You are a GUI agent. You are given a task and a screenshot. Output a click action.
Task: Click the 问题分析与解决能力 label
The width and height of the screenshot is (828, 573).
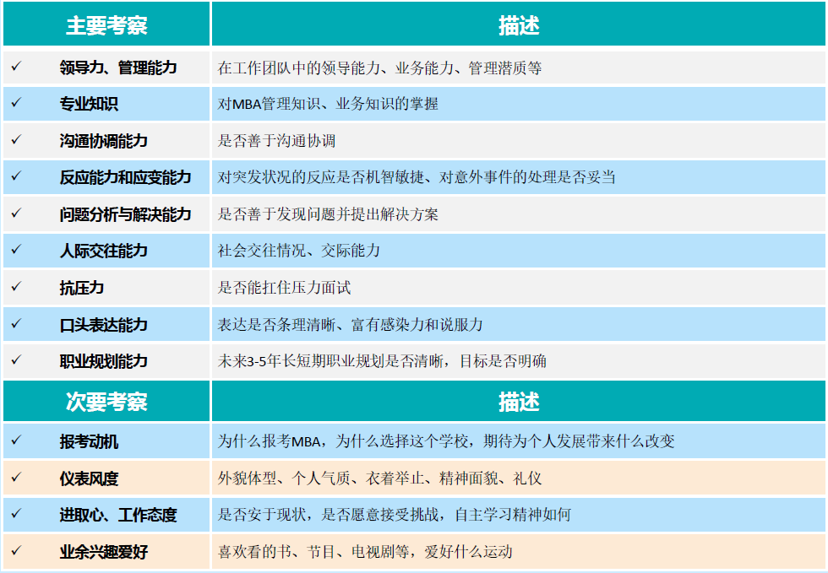pyautogui.click(x=125, y=214)
